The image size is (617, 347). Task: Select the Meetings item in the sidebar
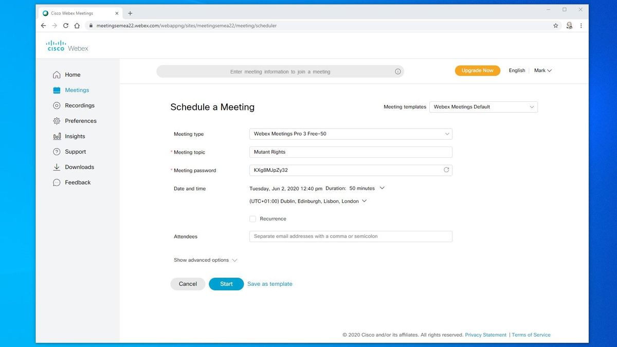coord(77,90)
